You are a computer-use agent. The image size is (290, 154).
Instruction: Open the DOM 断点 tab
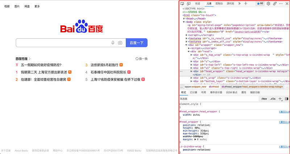232,92
